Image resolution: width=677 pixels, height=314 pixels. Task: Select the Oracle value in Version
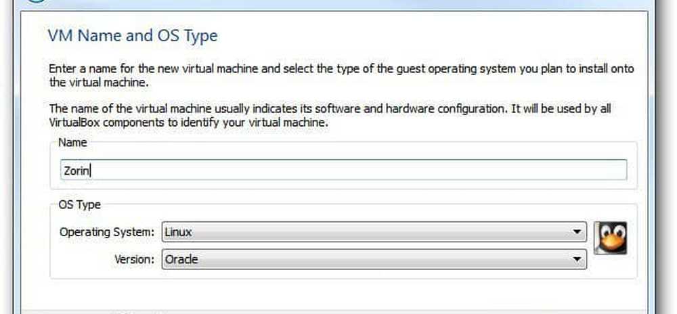coord(182,259)
